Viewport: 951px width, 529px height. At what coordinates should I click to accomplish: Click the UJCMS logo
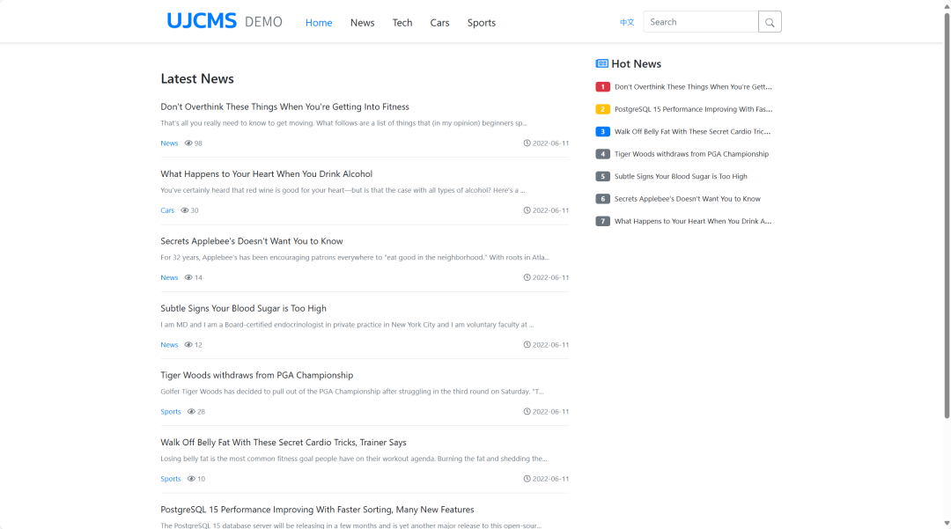(202, 21)
